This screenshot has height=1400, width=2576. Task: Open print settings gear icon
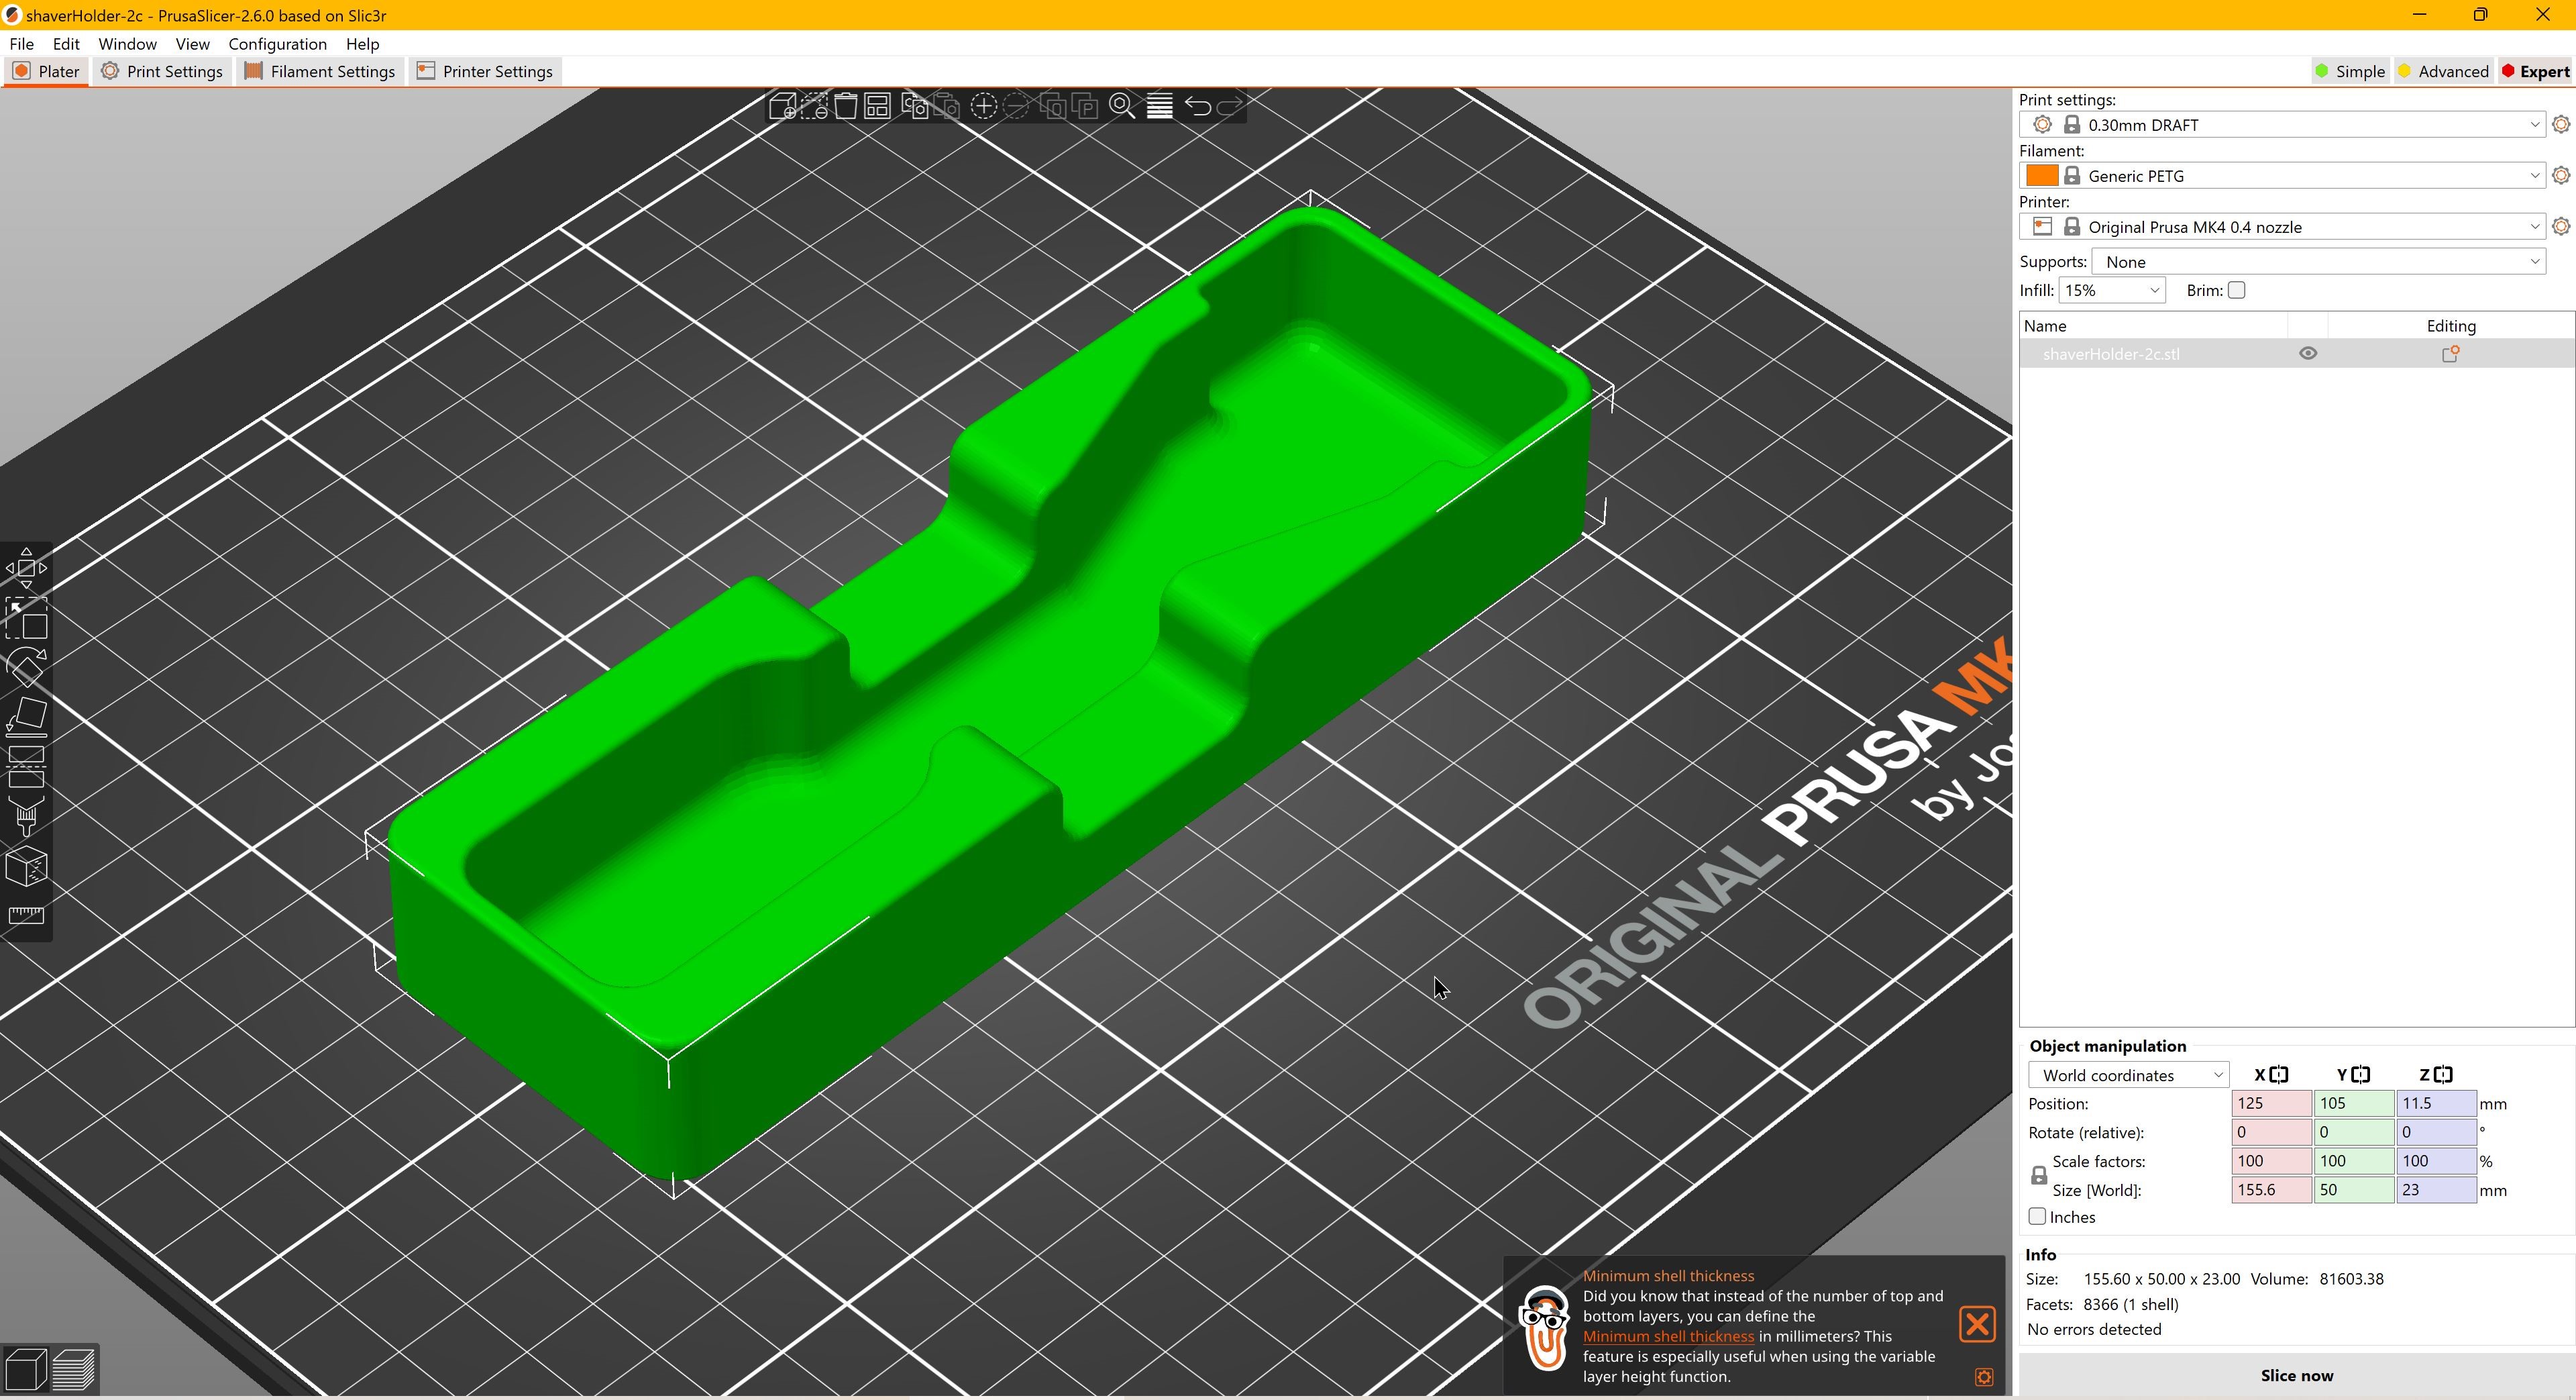pyautogui.click(x=2561, y=124)
